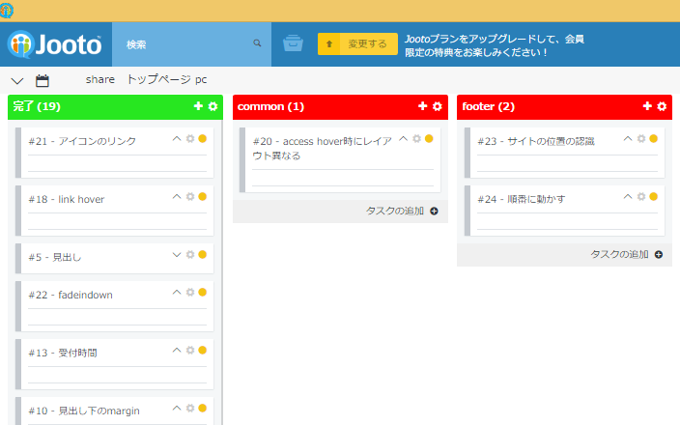Open task #18 link hover title
The image size is (680, 425).
pos(67,200)
